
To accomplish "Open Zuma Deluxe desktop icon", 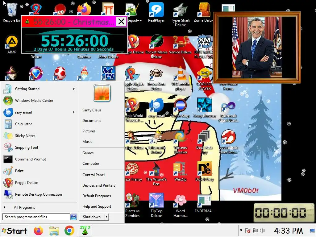I will (204, 12).
